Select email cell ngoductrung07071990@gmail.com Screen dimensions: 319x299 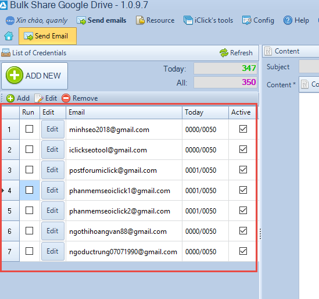124,251
